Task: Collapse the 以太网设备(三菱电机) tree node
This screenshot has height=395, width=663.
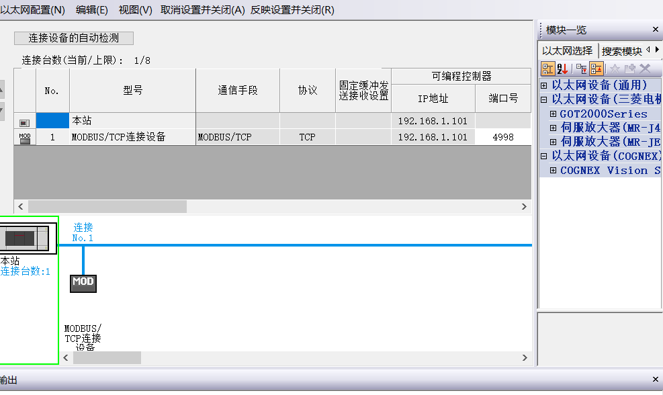Action: [x=544, y=99]
